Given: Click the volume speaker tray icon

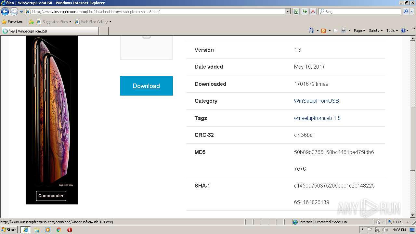Looking at the screenshot, I should 385,230.
